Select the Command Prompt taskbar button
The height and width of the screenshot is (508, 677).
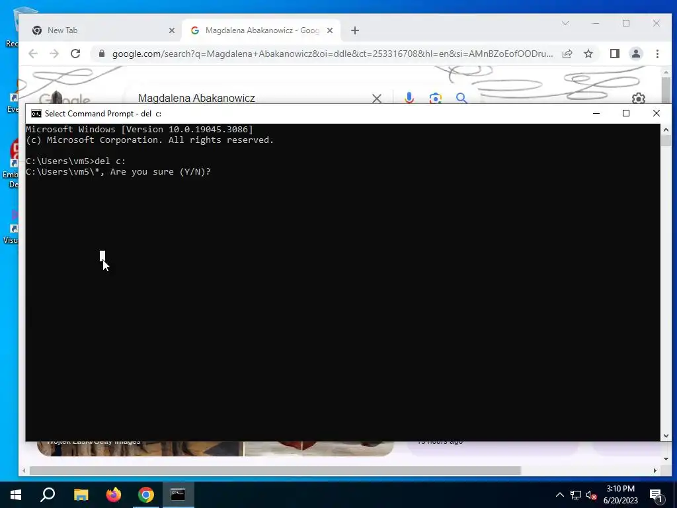tap(178, 495)
